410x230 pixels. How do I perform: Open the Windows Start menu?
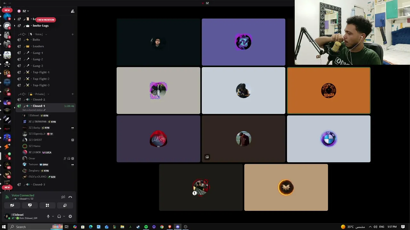[x=4, y=227]
